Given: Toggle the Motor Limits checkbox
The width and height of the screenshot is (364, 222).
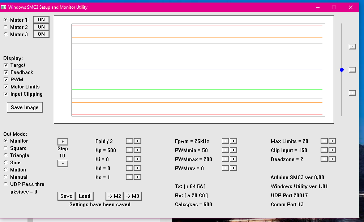Looking at the screenshot, I should [x=6, y=87].
